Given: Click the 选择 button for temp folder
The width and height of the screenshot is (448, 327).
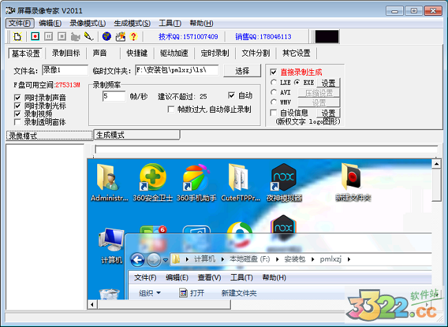Looking at the screenshot, I should tap(242, 70).
